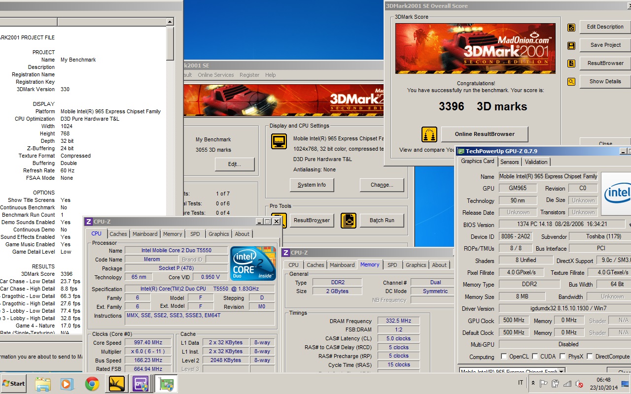Show hidden system tray icons
The width and height of the screenshot is (631, 394).
pyautogui.click(x=533, y=383)
